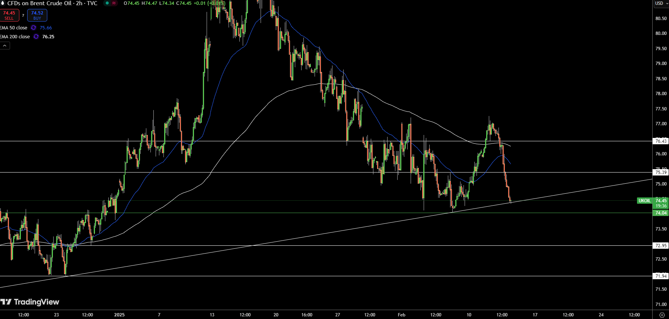
Task: Click the 24 date label on time axis
Action: pyautogui.click(x=601, y=315)
